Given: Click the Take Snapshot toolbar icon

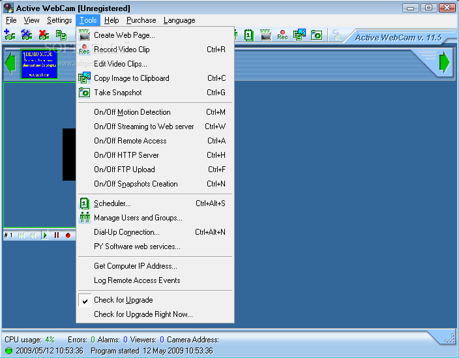Looking at the screenshot, I should click(316, 35).
